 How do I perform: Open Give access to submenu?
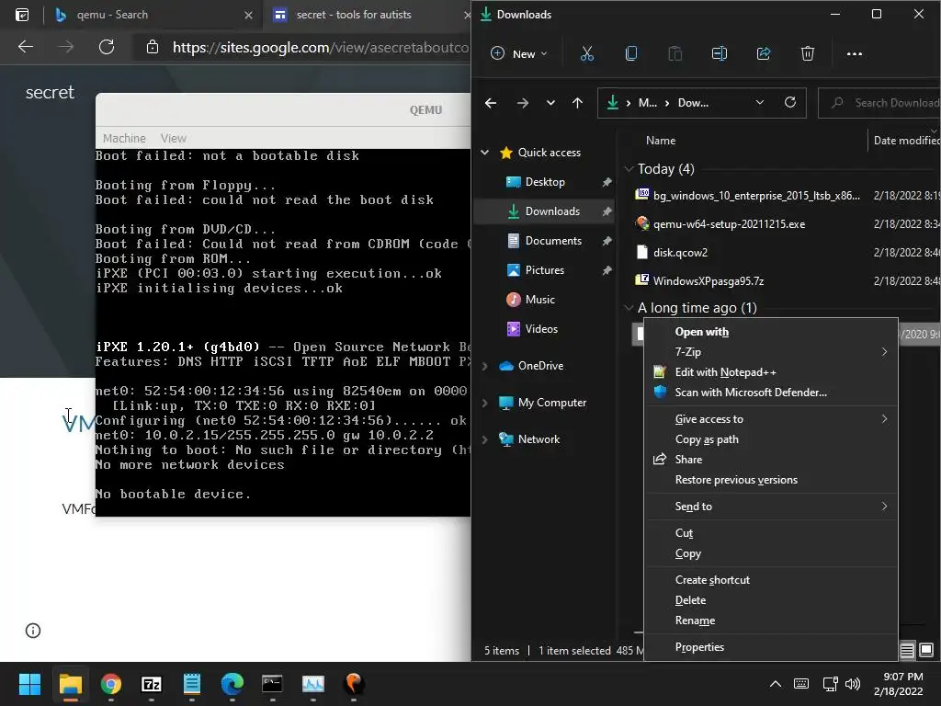coord(771,419)
